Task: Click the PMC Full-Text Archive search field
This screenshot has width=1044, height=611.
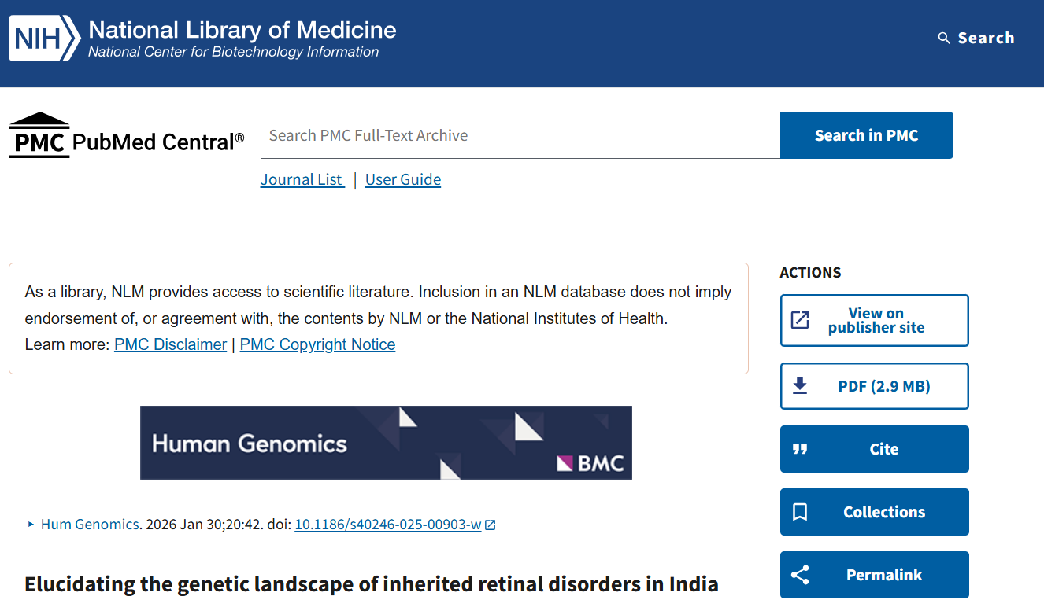Action: point(520,134)
